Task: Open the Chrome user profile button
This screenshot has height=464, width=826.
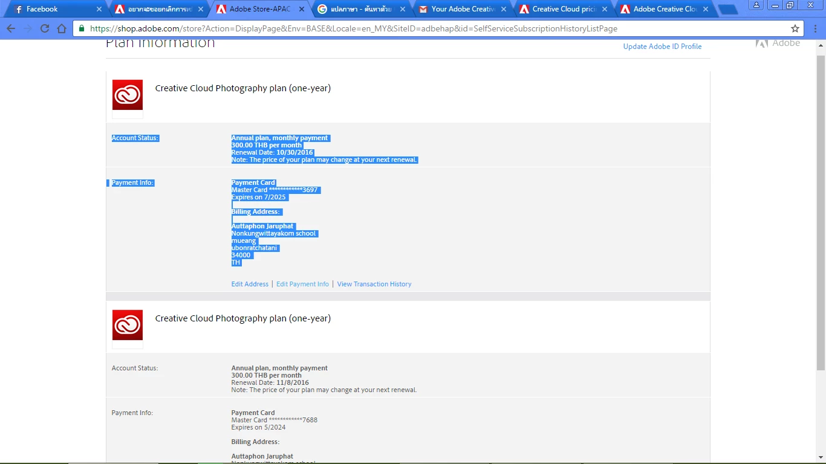Action: click(756, 5)
